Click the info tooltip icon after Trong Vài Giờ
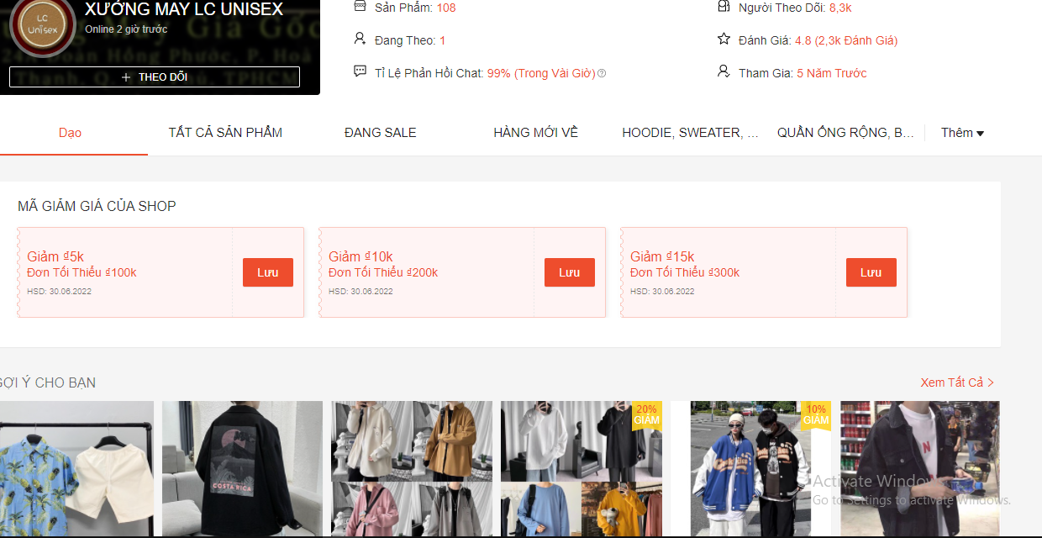1042x538 pixels. tap(602, 73)
